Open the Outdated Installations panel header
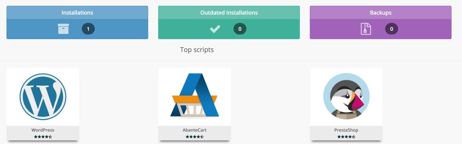 (x=229, y=13)
